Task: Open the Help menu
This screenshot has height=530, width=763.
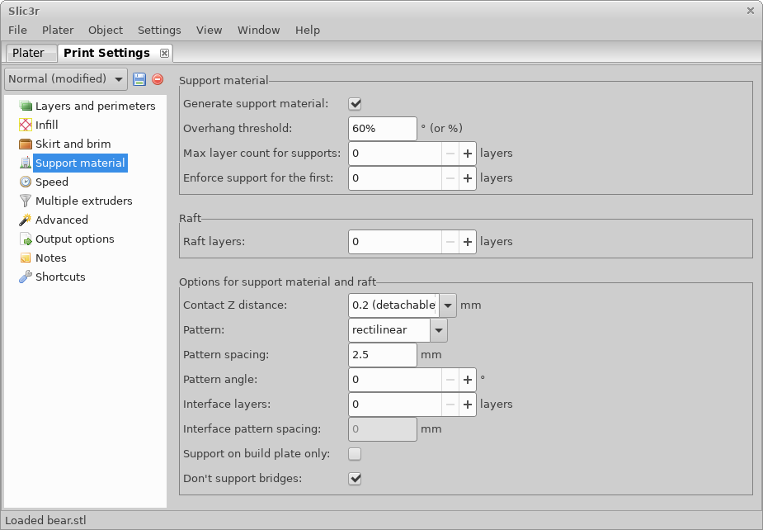Action: point(308,31)
